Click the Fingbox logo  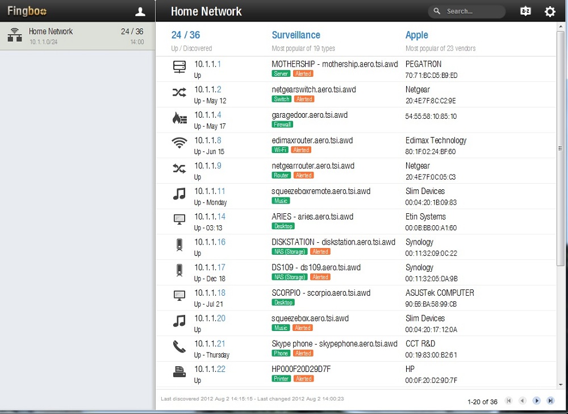[27, 11]
